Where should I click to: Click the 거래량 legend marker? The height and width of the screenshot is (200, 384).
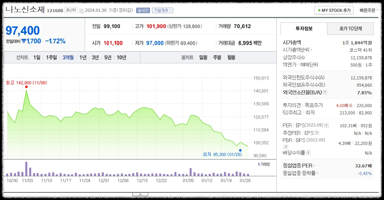click(259, 164)
